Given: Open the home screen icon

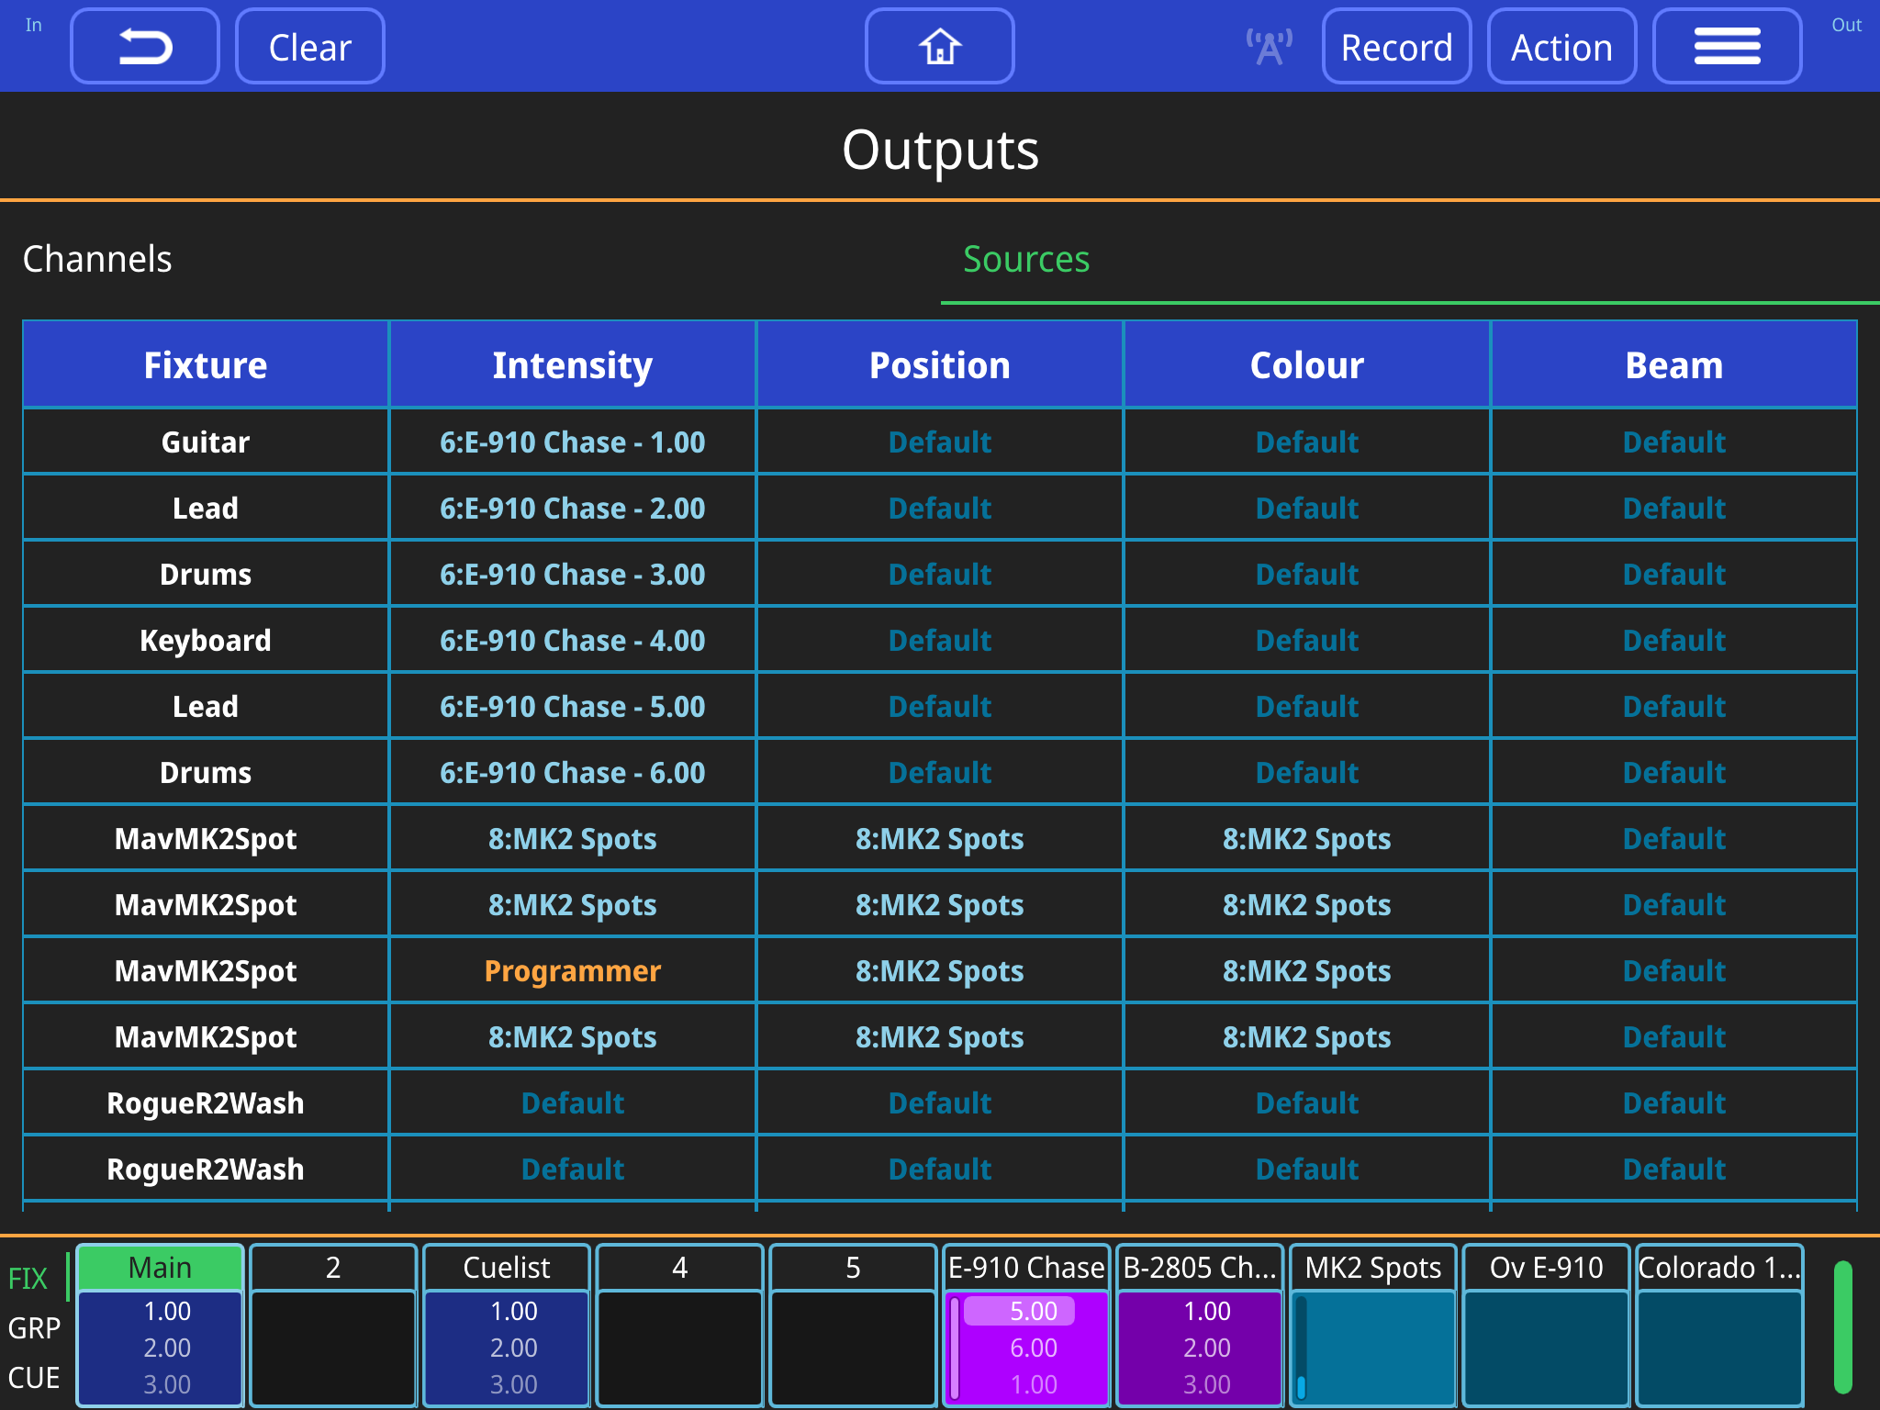Looking at the screenshot, I should tap(939, 45).
